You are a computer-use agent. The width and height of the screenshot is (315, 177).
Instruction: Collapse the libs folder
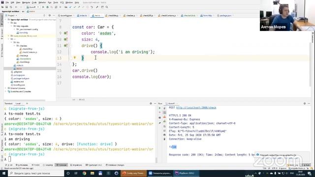(12, 42)
